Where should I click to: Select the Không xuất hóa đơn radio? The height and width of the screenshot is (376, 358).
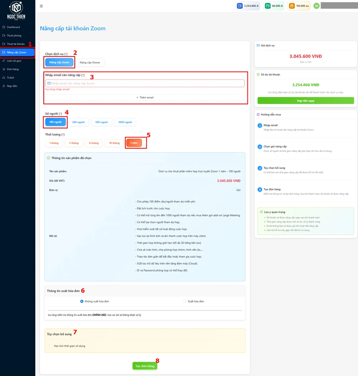pos(82,301)
